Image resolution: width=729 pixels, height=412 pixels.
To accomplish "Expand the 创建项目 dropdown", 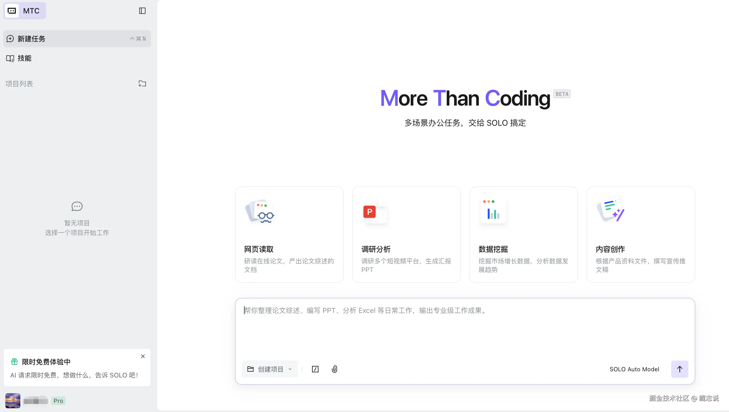I will tap(269, 369).
